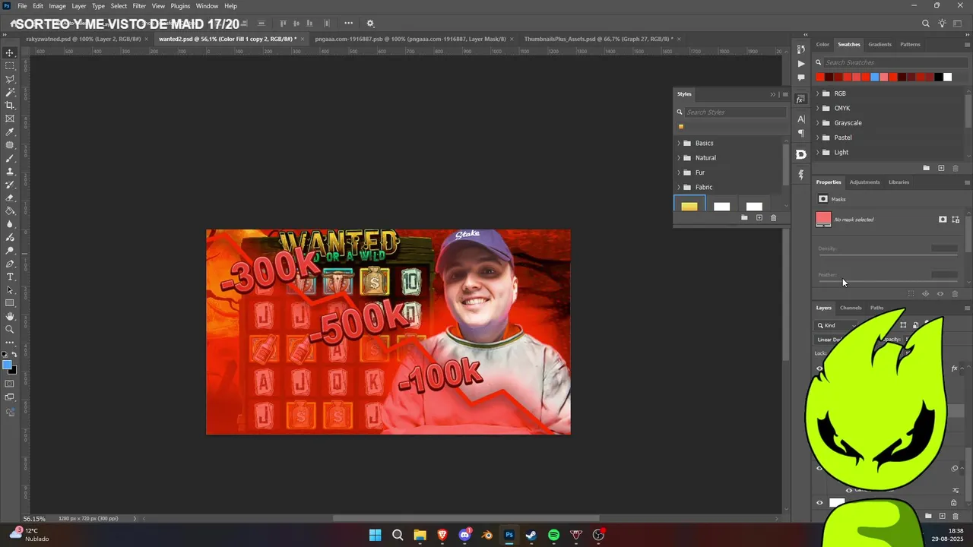Select the Pen tool
Image resolution: width=973 pixels, height=547 pixels.
point(10,264)
